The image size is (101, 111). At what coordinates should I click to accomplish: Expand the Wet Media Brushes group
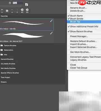(x=8, y=68)
